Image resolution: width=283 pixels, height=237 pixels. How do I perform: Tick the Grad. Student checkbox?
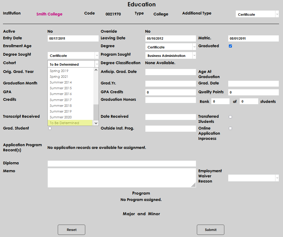click(50, 128)
